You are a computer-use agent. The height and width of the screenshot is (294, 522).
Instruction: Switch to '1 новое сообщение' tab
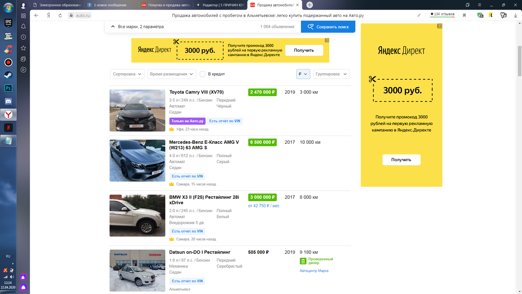110,5
